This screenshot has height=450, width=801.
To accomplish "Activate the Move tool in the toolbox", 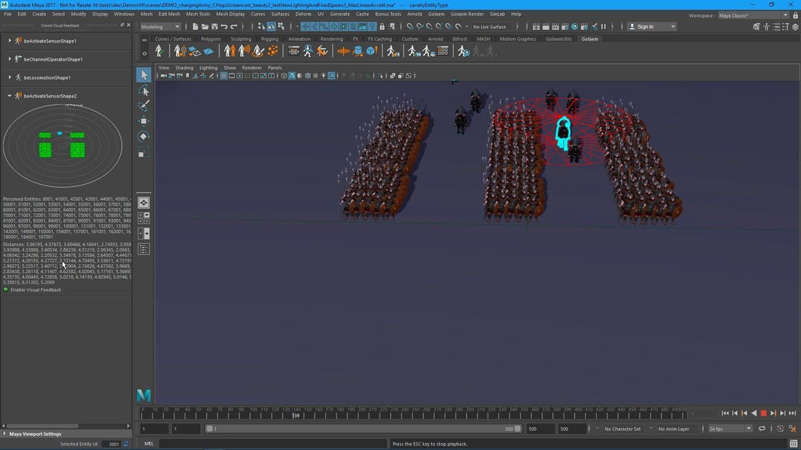I will (143, 121).
